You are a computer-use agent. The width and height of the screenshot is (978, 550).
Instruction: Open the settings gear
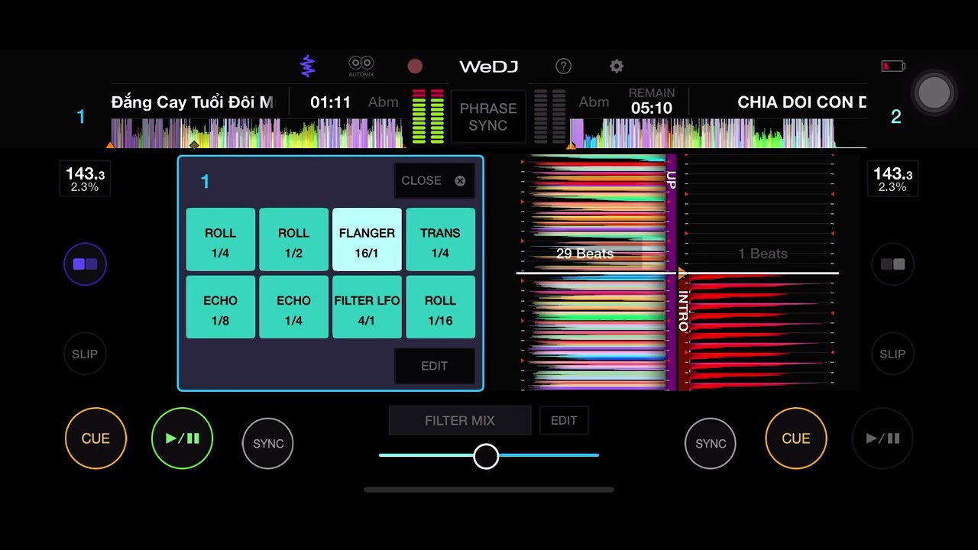tap(617, 66)
